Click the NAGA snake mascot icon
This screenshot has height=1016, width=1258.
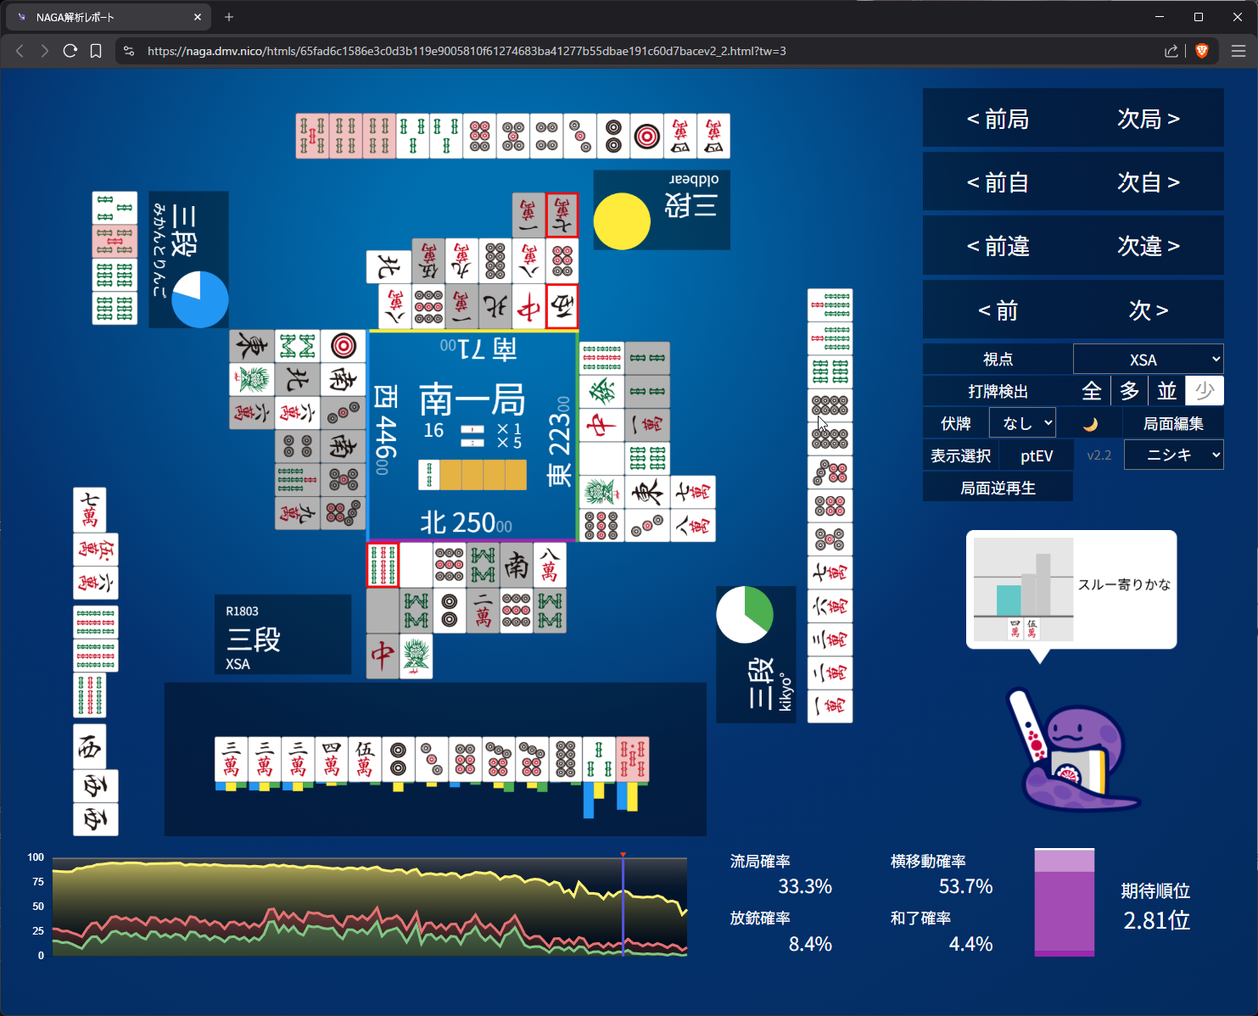pyautogui.click(x=1073, y=751)
